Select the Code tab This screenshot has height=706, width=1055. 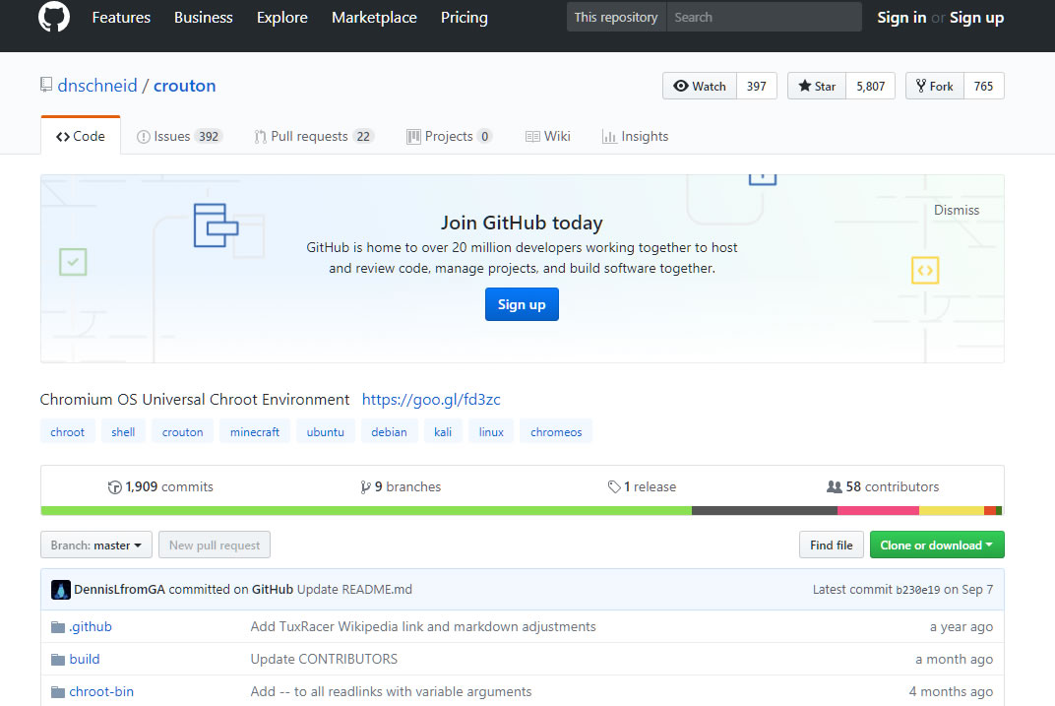(x=81, y=136)
